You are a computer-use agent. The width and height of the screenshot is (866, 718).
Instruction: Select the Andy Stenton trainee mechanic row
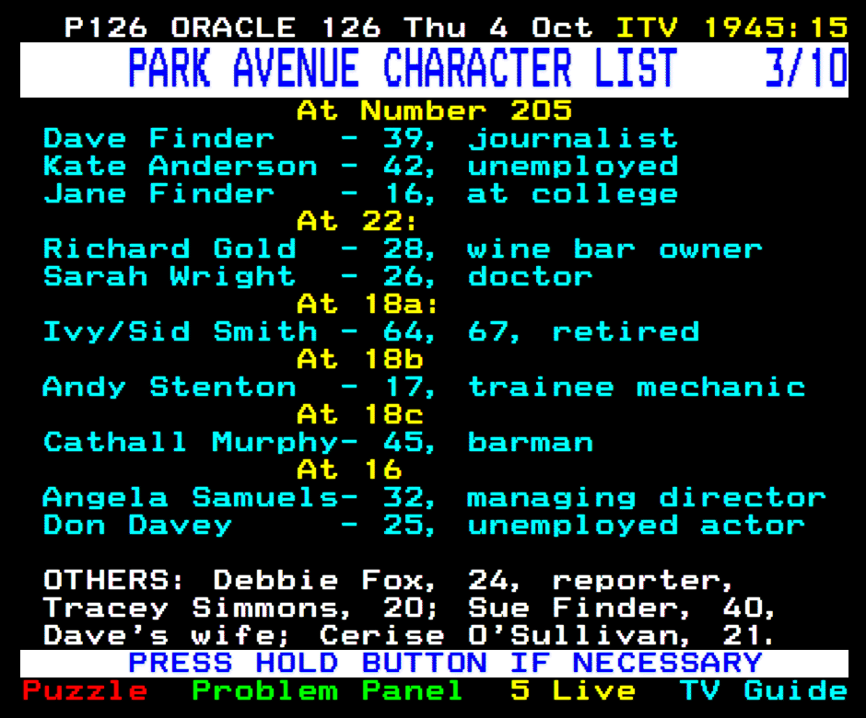point(424,387)
